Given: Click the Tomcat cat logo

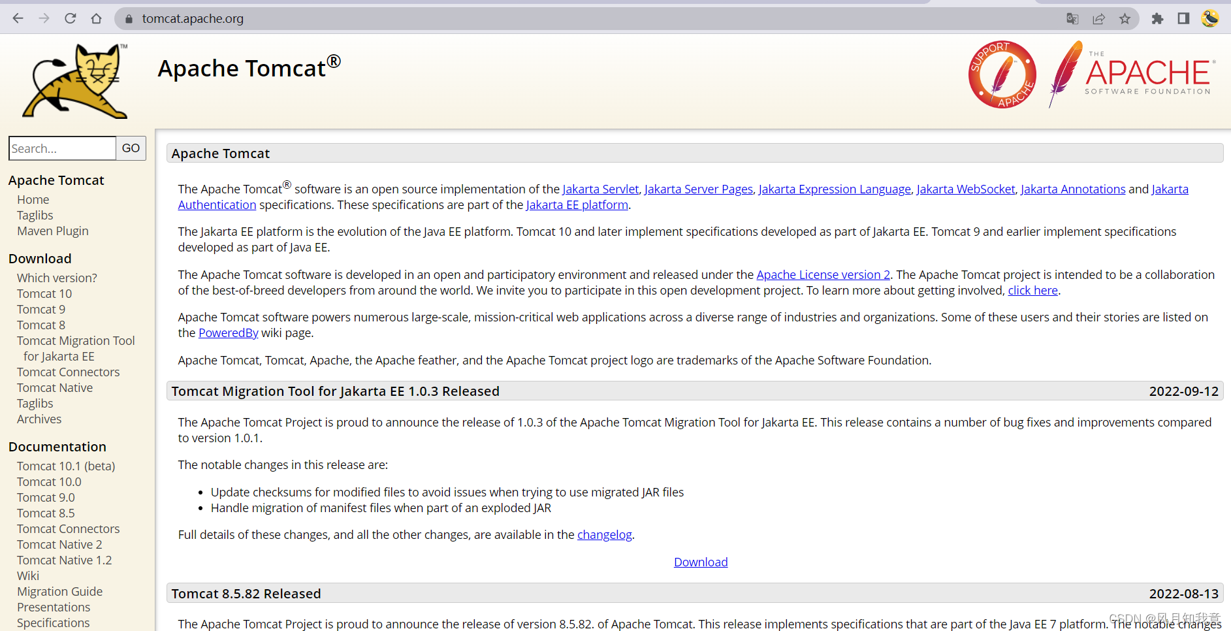Looking at the screenshot, I should pos(76,81).
